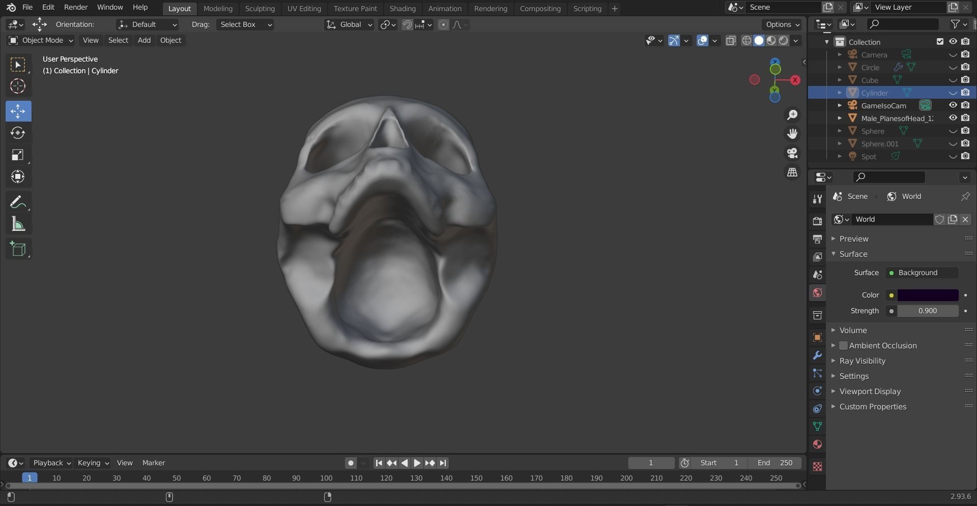Open the Modifier properties tab

point(817,355)
